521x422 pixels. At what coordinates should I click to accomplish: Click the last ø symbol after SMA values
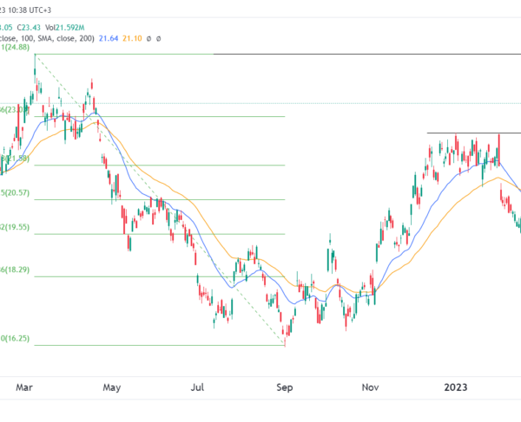[159, 39]
